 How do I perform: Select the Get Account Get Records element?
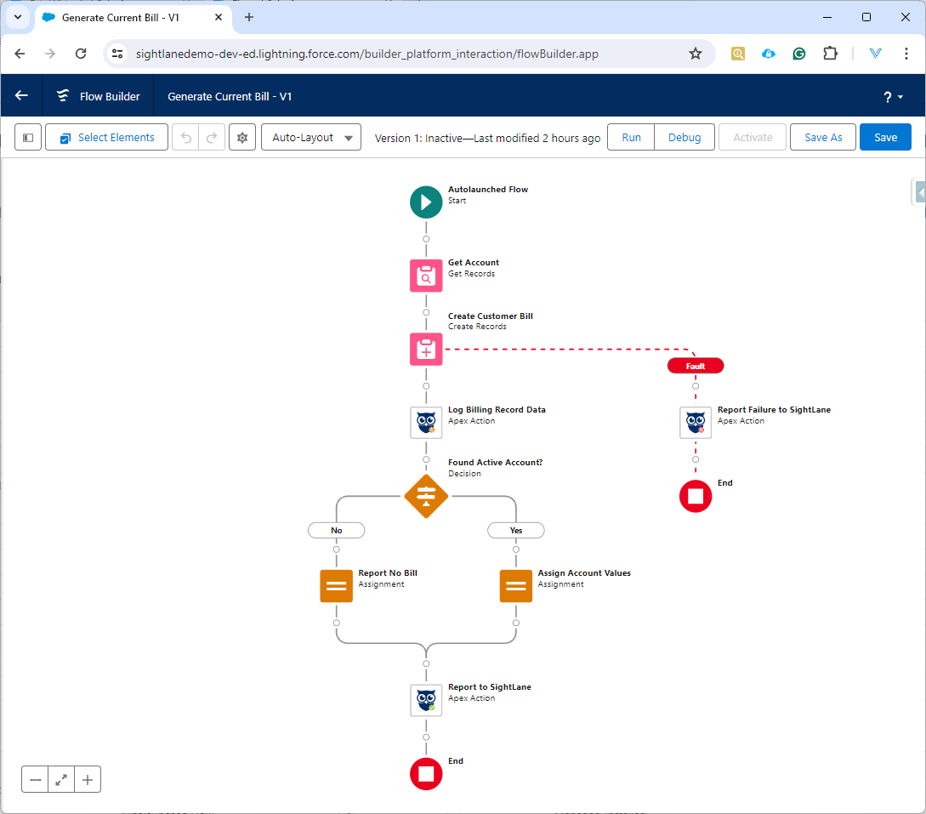pyautogui.click(x=426, y=276)
